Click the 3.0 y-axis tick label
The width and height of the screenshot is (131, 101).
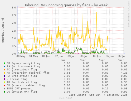pyautogui.click(x=14, y=8)
